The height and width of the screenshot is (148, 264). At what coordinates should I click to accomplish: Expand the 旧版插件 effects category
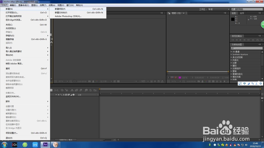click(x=231, y=68)
